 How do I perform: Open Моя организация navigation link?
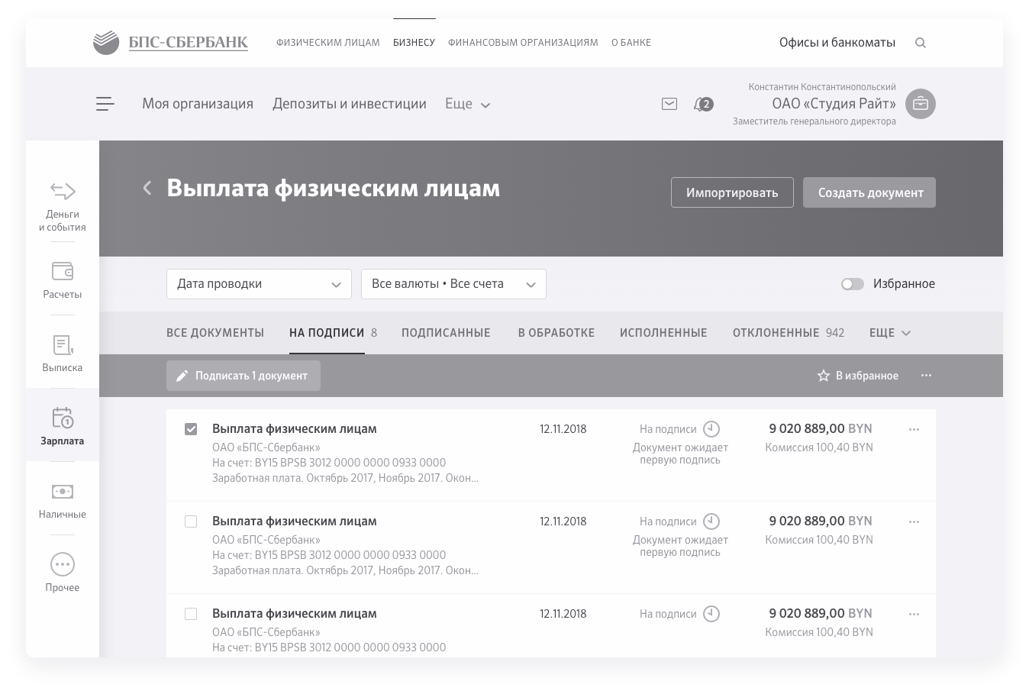(198, 104)
